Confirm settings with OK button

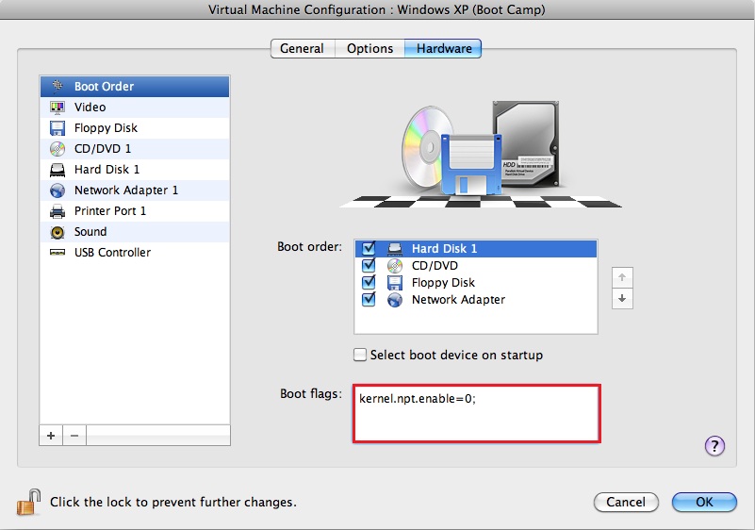point(704,502)
